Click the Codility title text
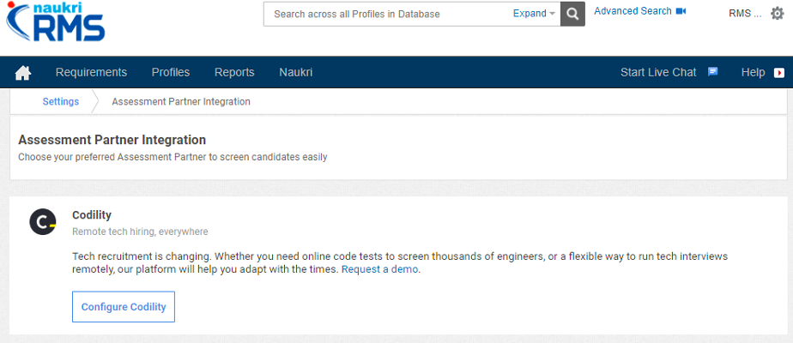This screenshot has width=793, height=343. (92, 215)
